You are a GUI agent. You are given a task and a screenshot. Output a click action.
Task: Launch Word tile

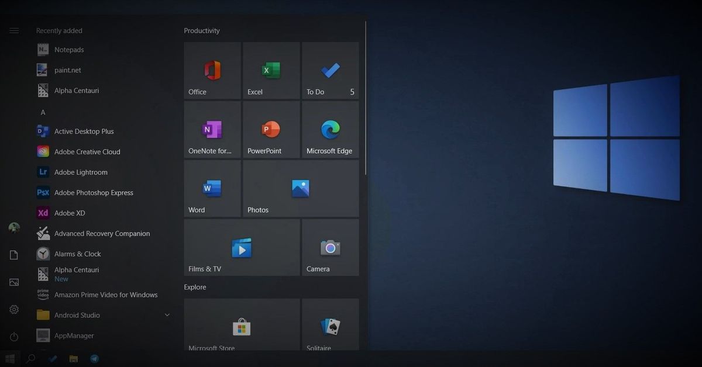(x=212, y=188)
